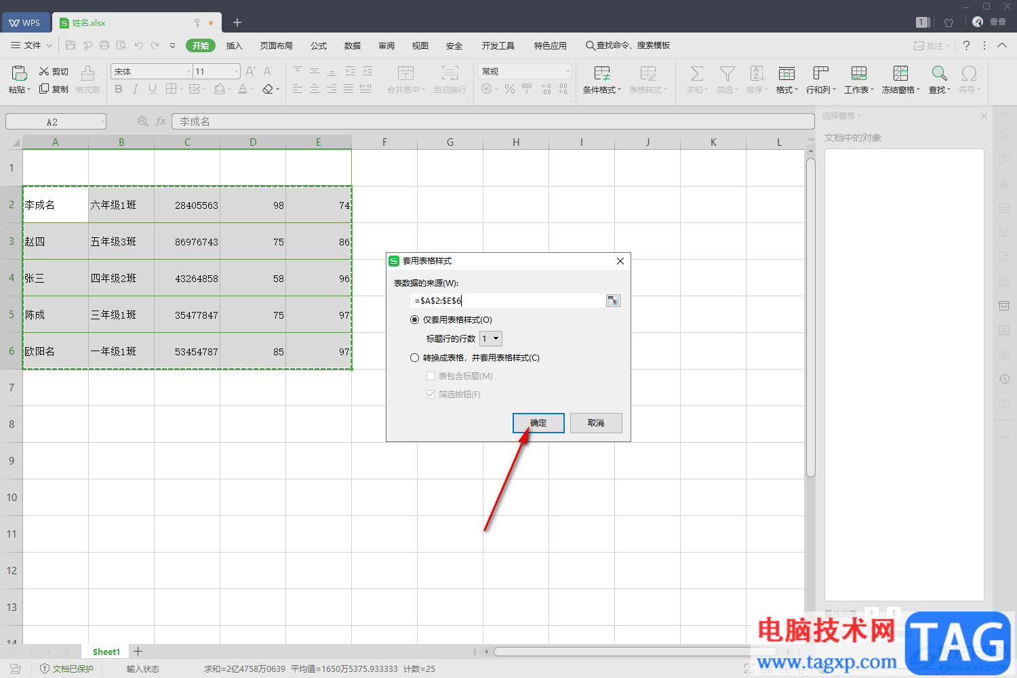The height and width of the screenshot is (678, 1017).
Task: Open the Worksheet tool
Action: (x=859, y=79)
